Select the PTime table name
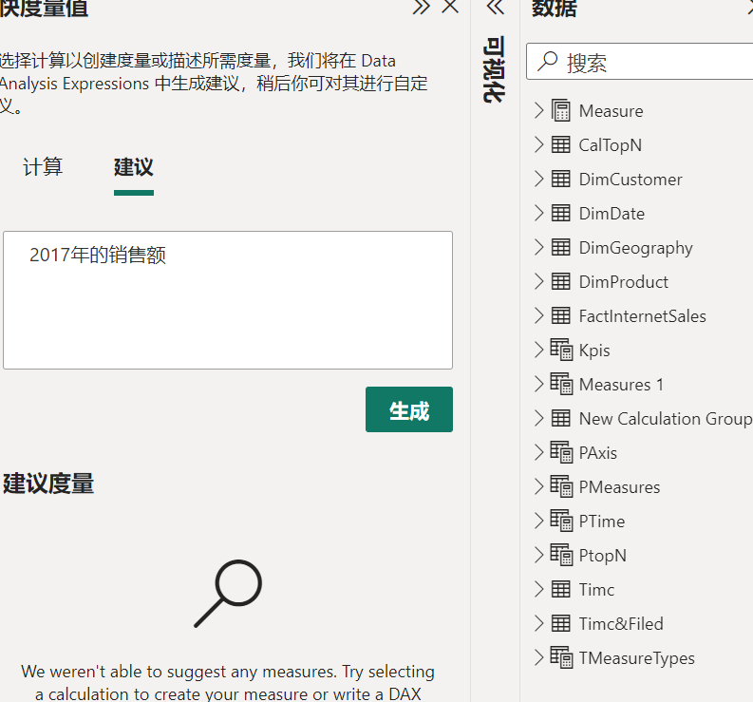753x702 pixels. click(x=602, y=521)
